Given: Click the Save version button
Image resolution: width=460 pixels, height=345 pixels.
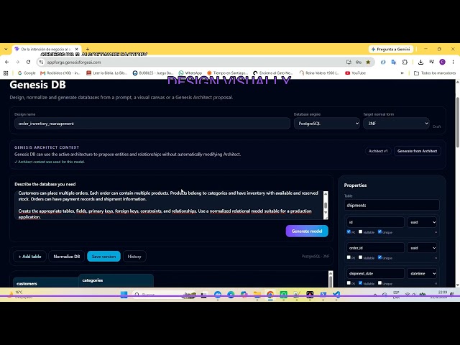Looking at the screenshot, I should coord(103,257).
